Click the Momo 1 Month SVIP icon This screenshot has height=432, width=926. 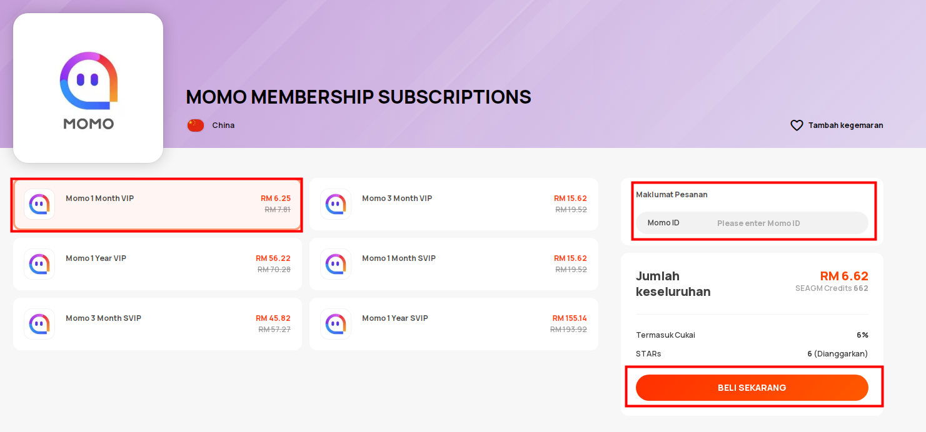tap(336, 264)
